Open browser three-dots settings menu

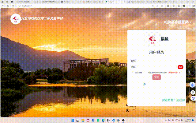click(x=189, y=6)
